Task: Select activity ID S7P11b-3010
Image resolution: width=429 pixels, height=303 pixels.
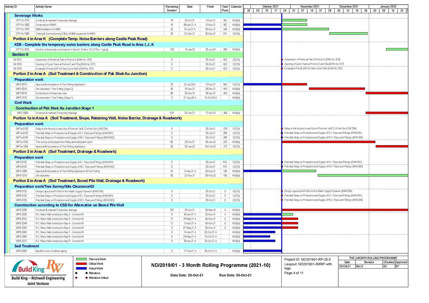Action: pyautogui.click(x=22, y=50)
